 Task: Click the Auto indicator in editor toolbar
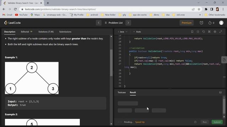click(x=137, y=32)
